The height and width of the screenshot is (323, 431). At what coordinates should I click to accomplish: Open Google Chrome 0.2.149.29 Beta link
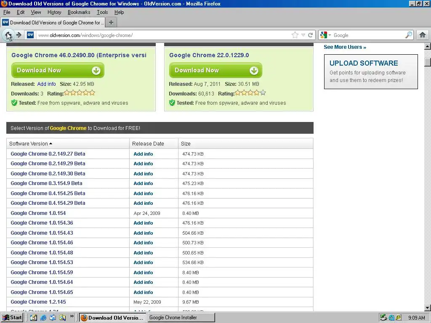[x=48, y=164]
